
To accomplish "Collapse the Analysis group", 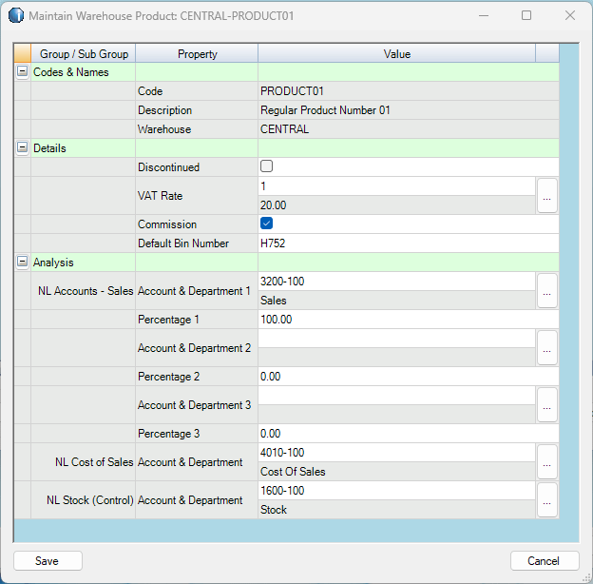I will [x=22, y=263].
